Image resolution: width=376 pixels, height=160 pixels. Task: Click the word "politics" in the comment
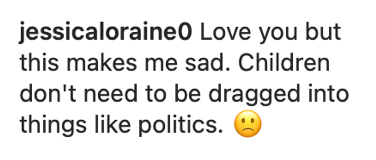181,126
